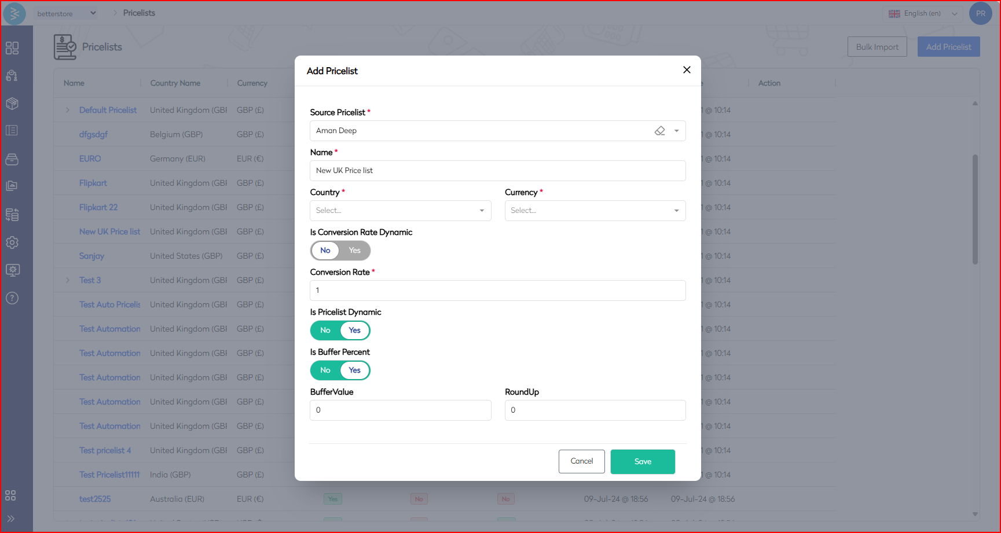The width and height of the screenshot is (1001, 533).
Task: Click the 3D box products icon in sidebar
Action: coord(12,104)
